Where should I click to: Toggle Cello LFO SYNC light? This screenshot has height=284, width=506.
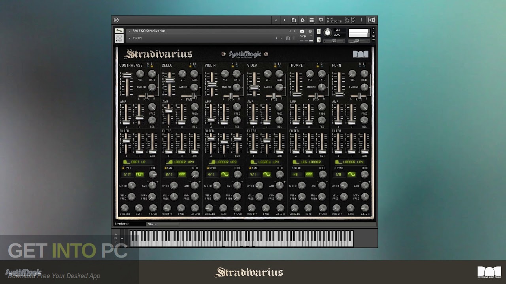pyautogui.click(x=165, y=168)
